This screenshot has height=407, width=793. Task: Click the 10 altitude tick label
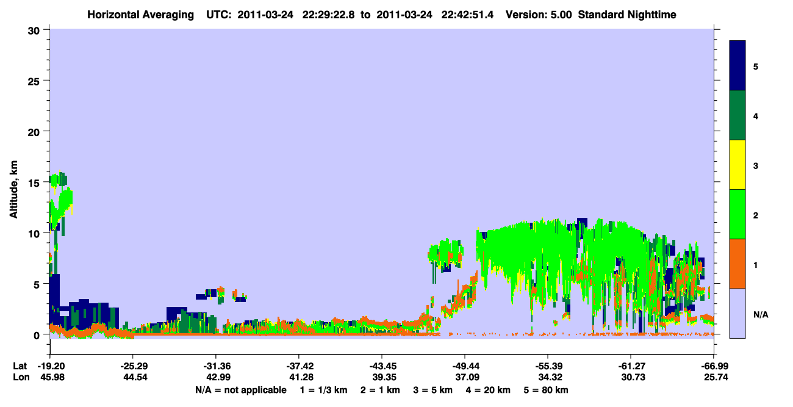point(35,233)
